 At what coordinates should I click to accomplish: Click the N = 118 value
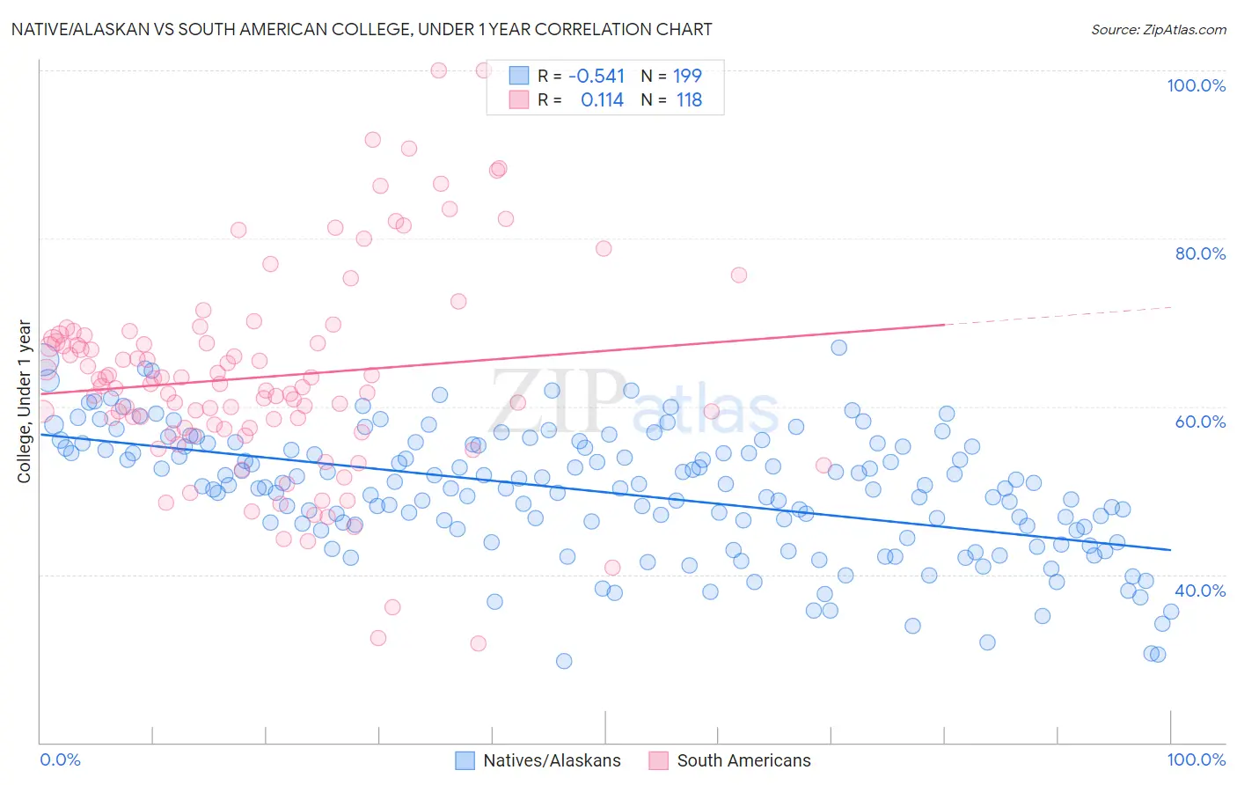(x=671, y=99)
